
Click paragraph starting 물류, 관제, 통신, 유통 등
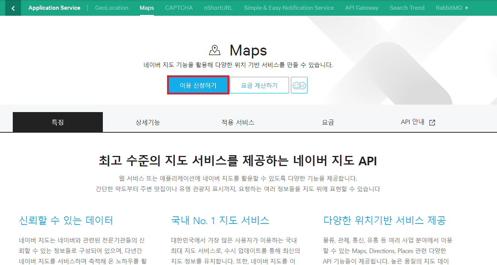(387, 251)
